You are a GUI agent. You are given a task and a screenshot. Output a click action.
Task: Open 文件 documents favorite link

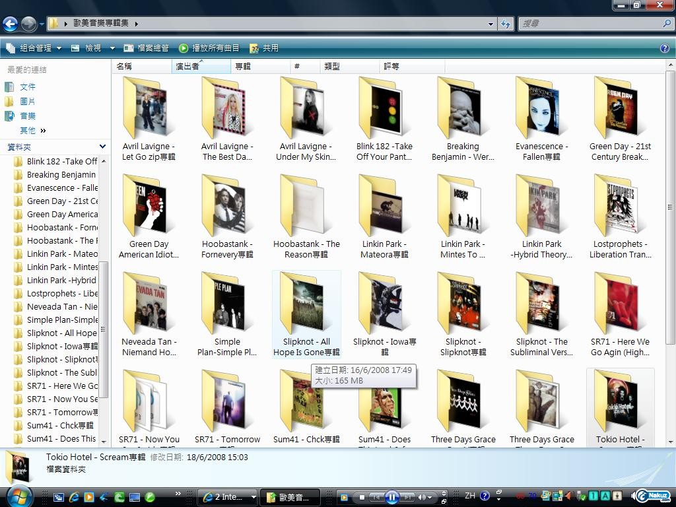tap(28, 87)
